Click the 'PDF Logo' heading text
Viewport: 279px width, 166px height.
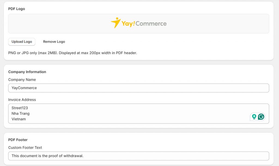[17, 9]
